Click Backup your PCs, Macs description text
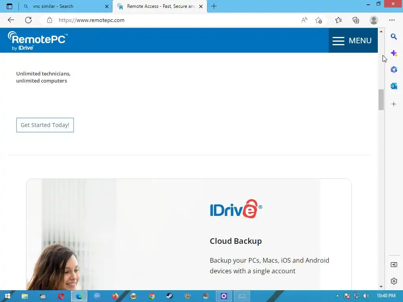 (x=269, y=265)
